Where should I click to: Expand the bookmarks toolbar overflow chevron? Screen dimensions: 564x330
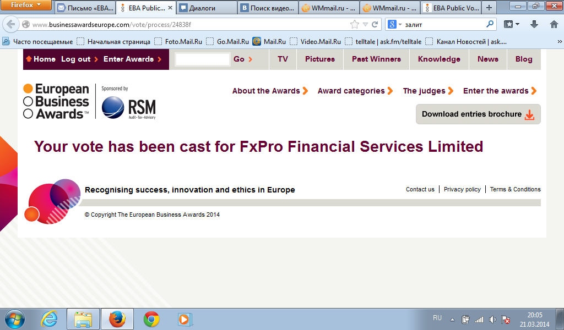[x=560, y=42]
